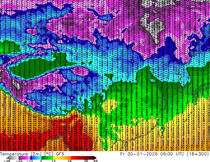Viewport: 210px width, 162px height.
Task: Click the magenta segment of the temperature legend
Action: click(x=26, y=158)
